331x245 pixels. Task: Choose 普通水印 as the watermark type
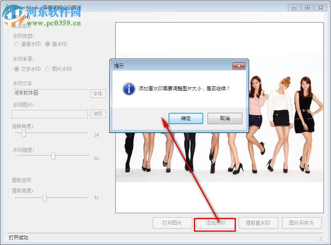(16, 44)
